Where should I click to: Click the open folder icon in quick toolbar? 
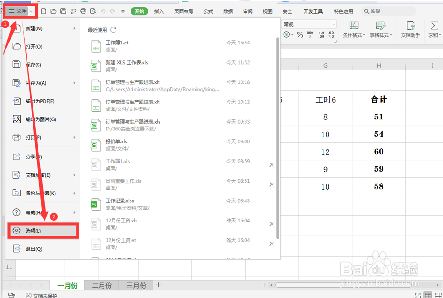[x=54, y=11]
